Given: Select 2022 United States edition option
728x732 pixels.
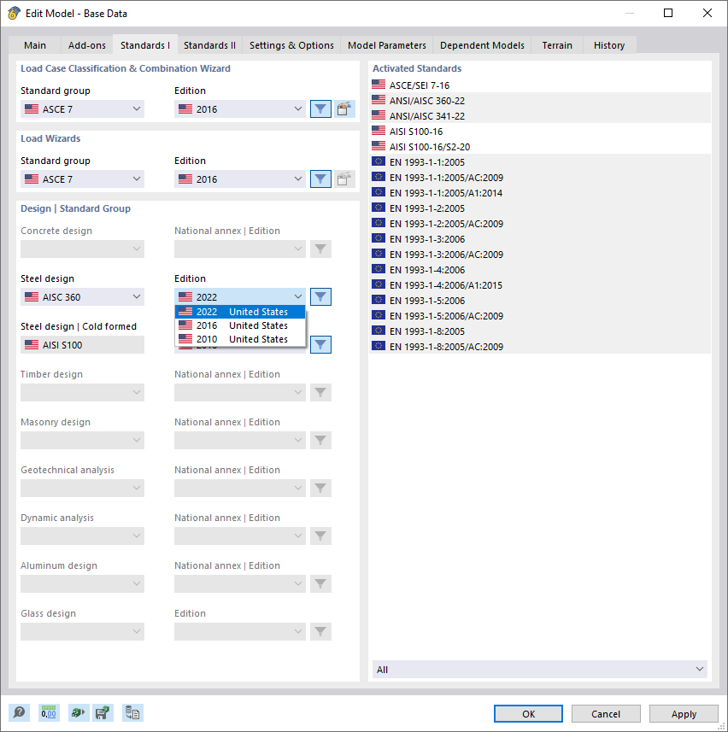Looking at the screenshot, I should pyautogui.click(x=240, y=312).
